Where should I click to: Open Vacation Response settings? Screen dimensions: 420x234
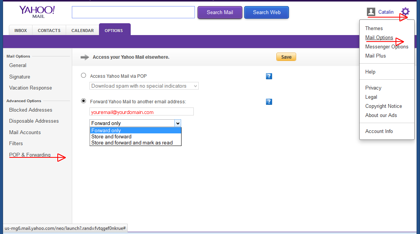(x=31, y=88)
